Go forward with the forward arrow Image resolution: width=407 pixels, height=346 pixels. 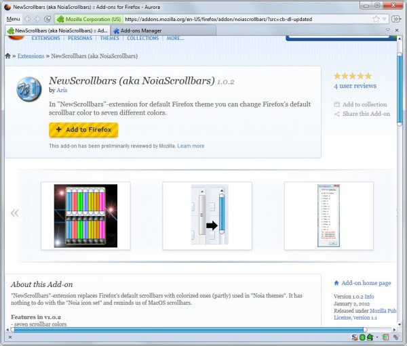[37, 19]
